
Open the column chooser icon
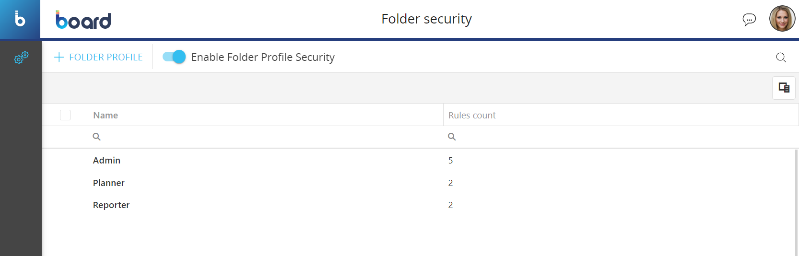tap(784, 88)
